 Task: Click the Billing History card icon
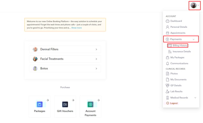point(170,46)
